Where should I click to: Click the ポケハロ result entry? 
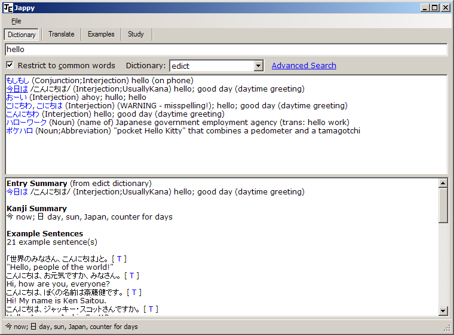[19, 131]
